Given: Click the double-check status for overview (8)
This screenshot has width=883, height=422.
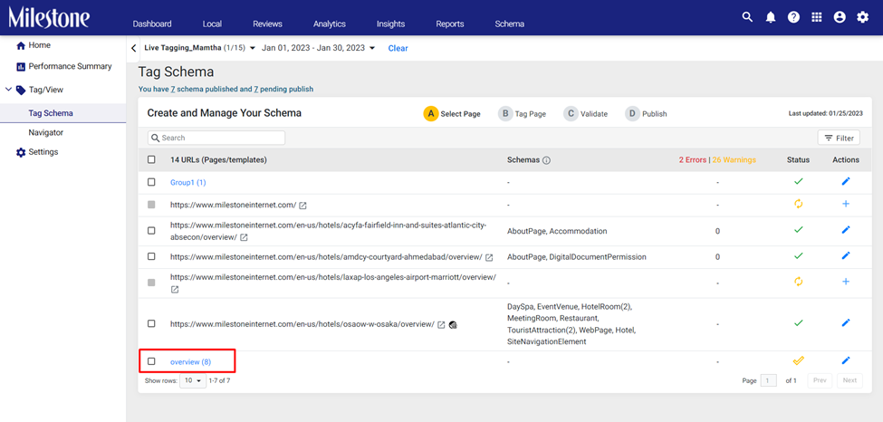Looking at the screenshot, I should pos(798,360).
